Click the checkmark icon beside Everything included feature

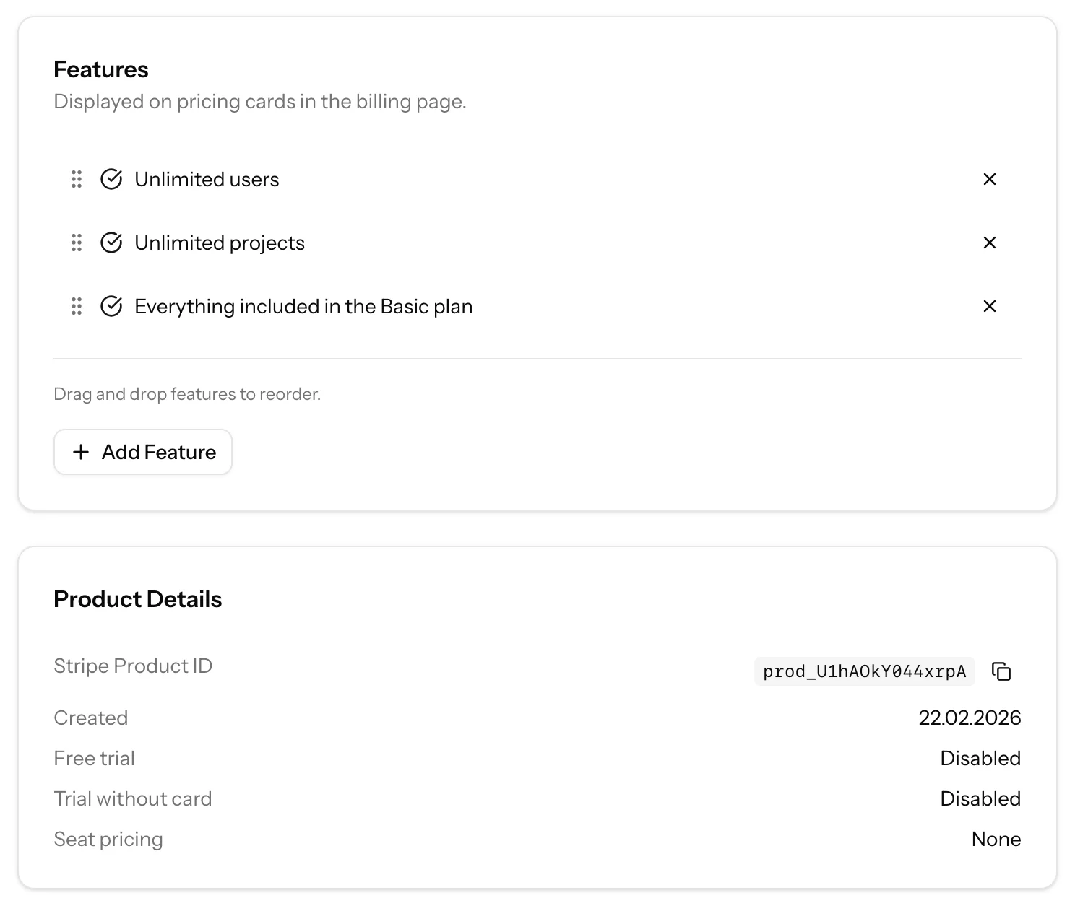pyautogui.click(x=111, y=306)
